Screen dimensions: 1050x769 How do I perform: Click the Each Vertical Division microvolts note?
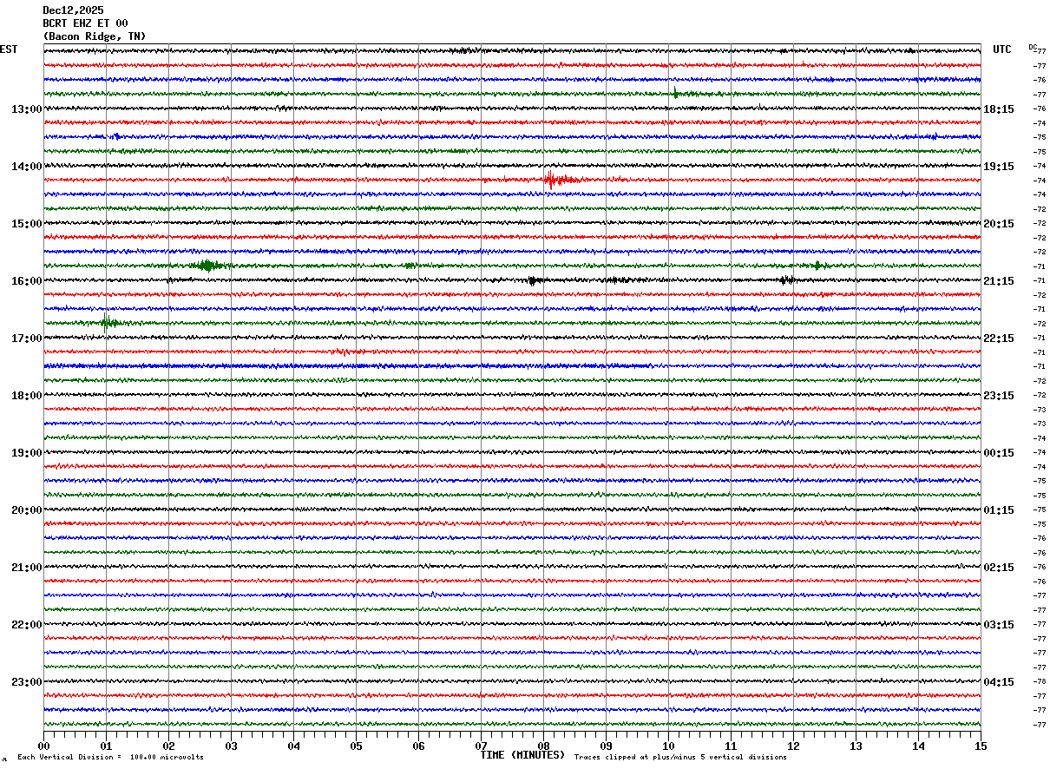pos(111,757)
